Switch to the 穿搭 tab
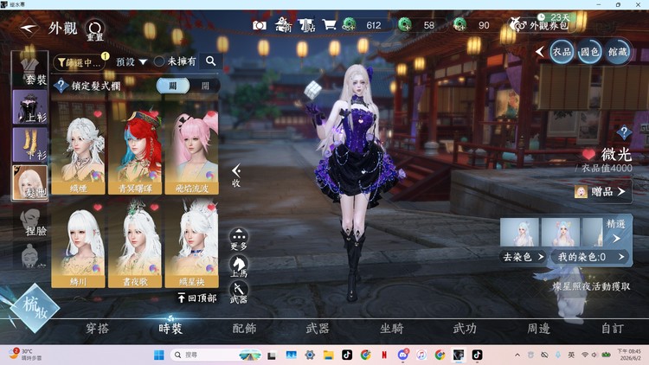 [97, 329]
